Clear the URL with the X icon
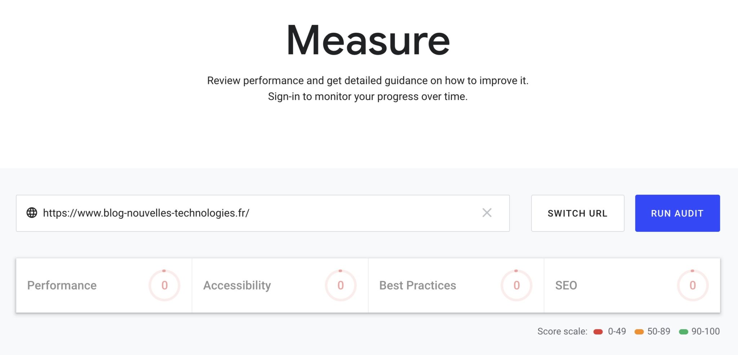Screen dimensions: 738x355 (487, 213)
